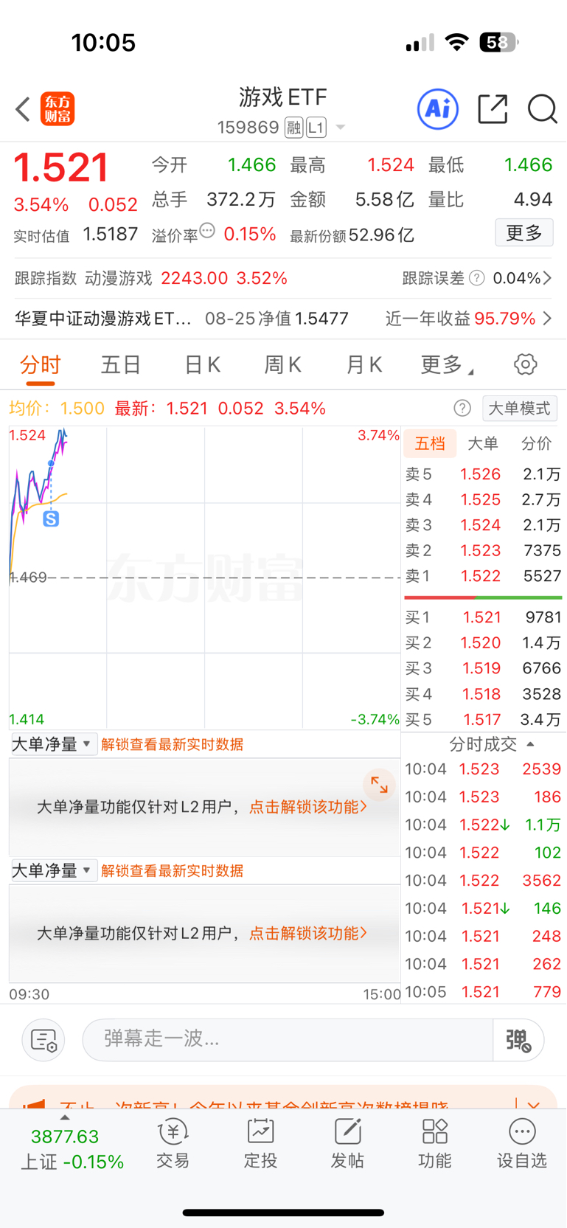Open the danmaku settings list icon
The image size is (567, 1228).
tap(44, 1040)
